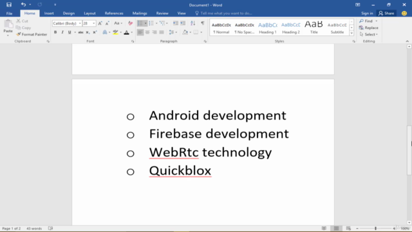The image size is (412, 232).
Task: Click Copy in the Clipboard group
Action: click(23, 28)
